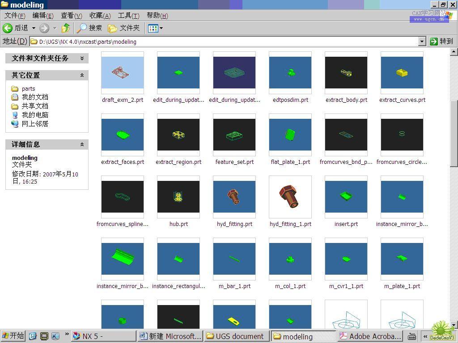Click the Start (开始) button
The height and width of the screenshot is (343, 458).
[x=13, y=336]
